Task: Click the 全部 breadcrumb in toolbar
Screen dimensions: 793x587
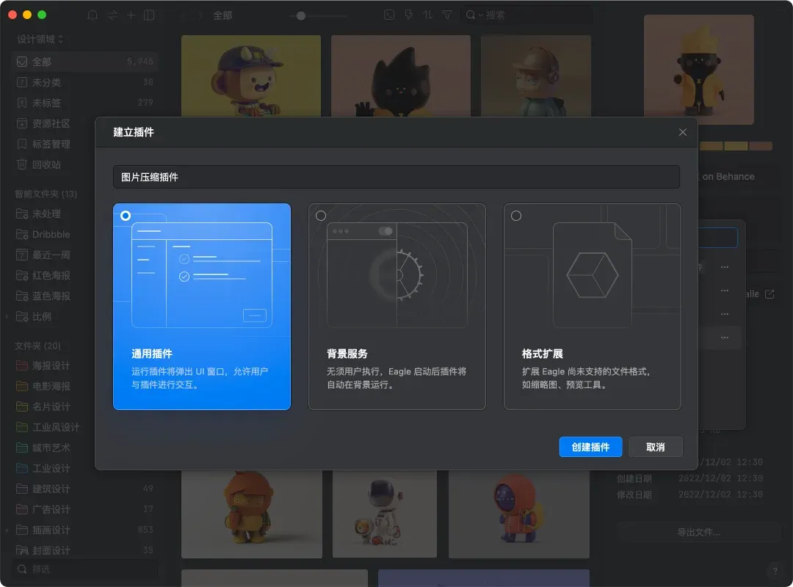Action: tap(222, 15)
